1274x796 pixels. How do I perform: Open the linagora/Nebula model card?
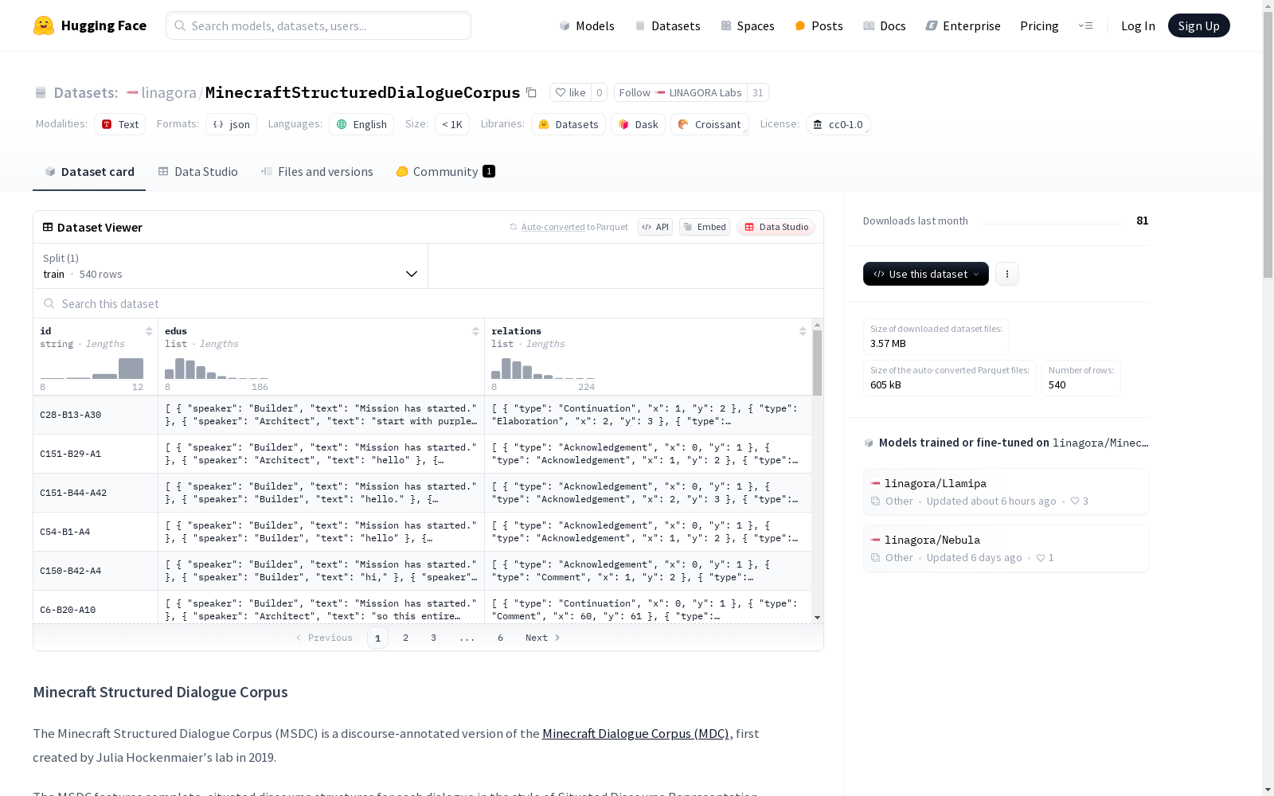(1005, 548)
